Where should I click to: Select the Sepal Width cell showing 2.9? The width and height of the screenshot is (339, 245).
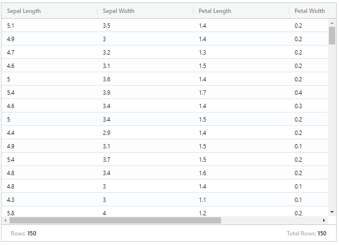tap(145, 133)
